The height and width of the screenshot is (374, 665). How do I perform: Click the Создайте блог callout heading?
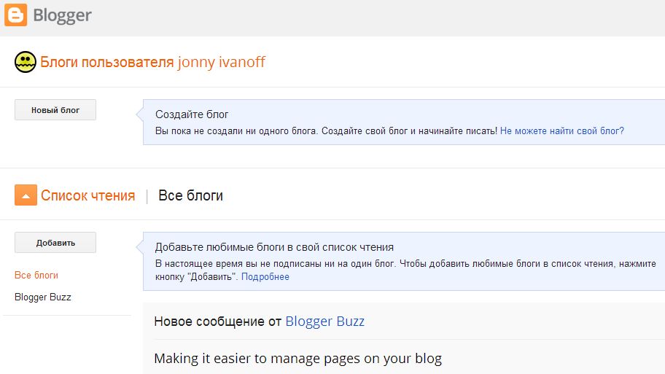(x=192, y=114)
